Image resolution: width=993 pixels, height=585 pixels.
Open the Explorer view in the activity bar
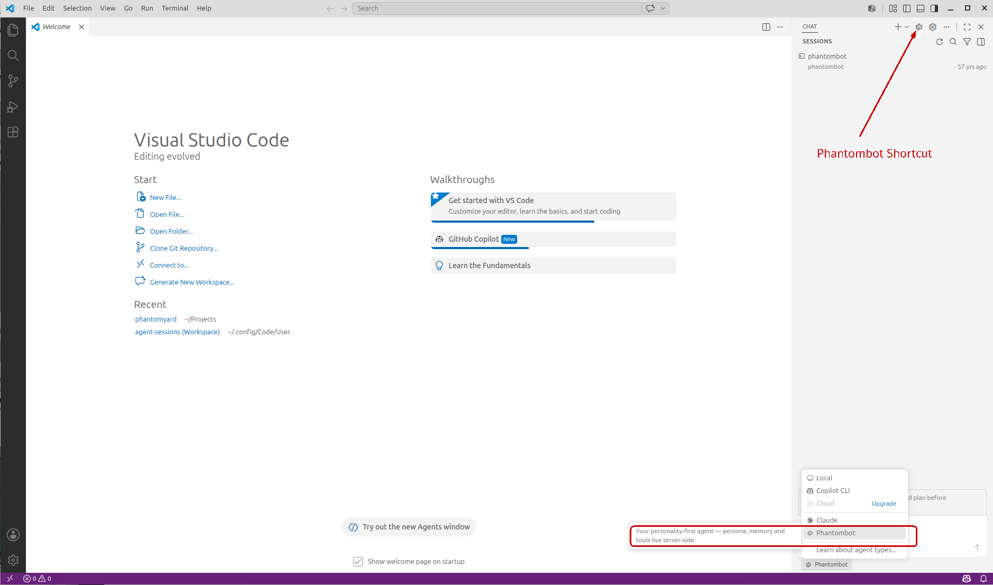(x=13, y=30)
